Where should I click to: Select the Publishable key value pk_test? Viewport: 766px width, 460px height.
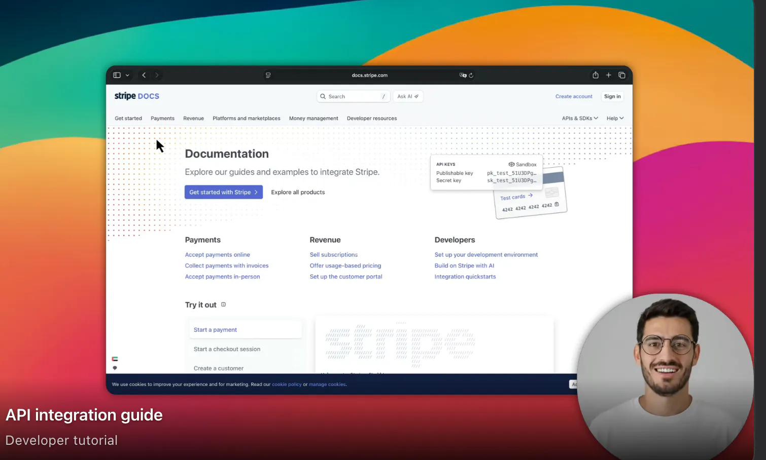tap(511, 173)
